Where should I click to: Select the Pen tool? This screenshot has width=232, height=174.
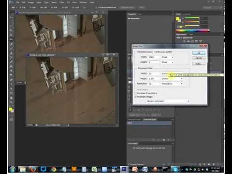11,80
